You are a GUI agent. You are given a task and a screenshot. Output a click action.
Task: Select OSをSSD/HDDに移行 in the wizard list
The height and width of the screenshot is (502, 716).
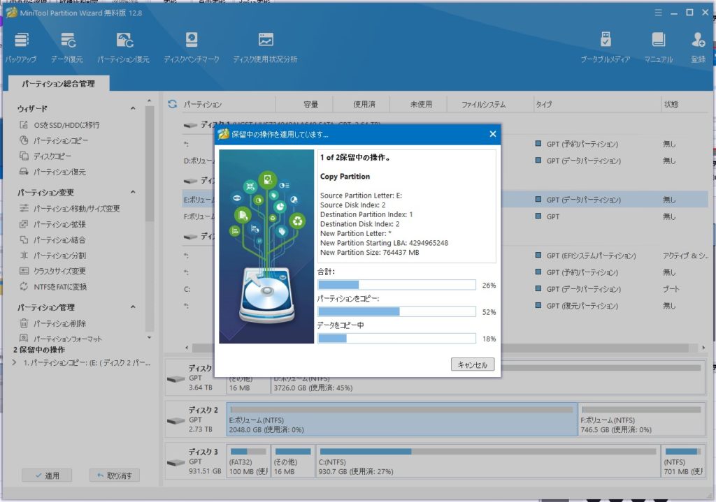pos(66,125)
